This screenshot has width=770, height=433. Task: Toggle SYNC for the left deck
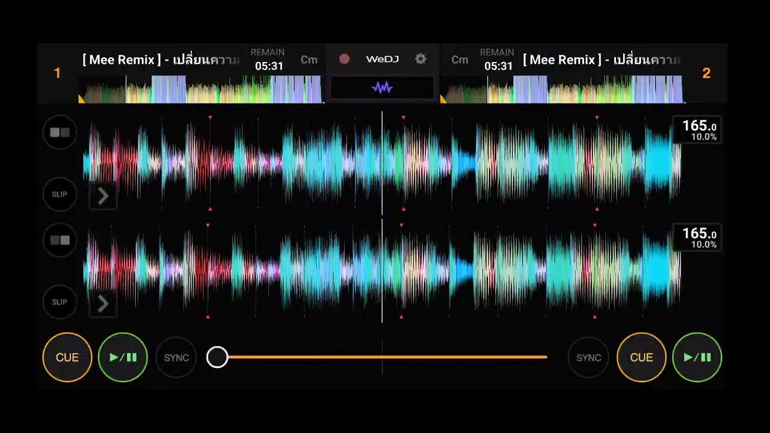(x=176, y=357)
